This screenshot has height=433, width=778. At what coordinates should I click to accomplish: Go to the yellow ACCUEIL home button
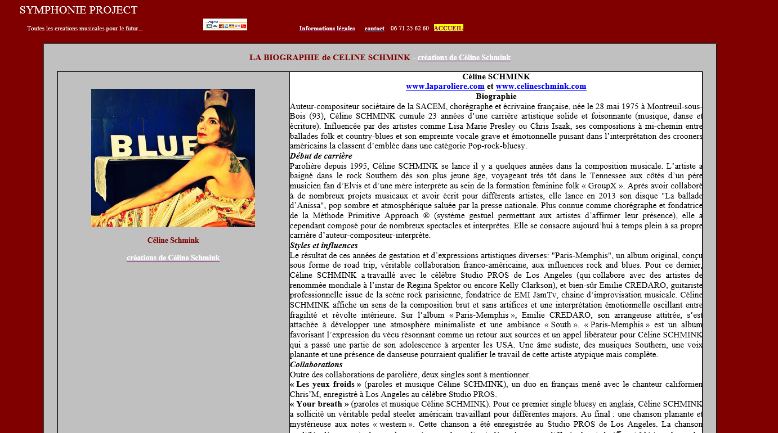point(448,28)
